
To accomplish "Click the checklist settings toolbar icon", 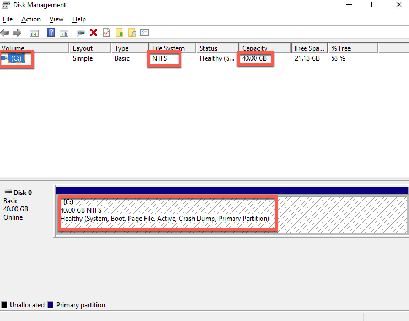I will tap(144, 32).
